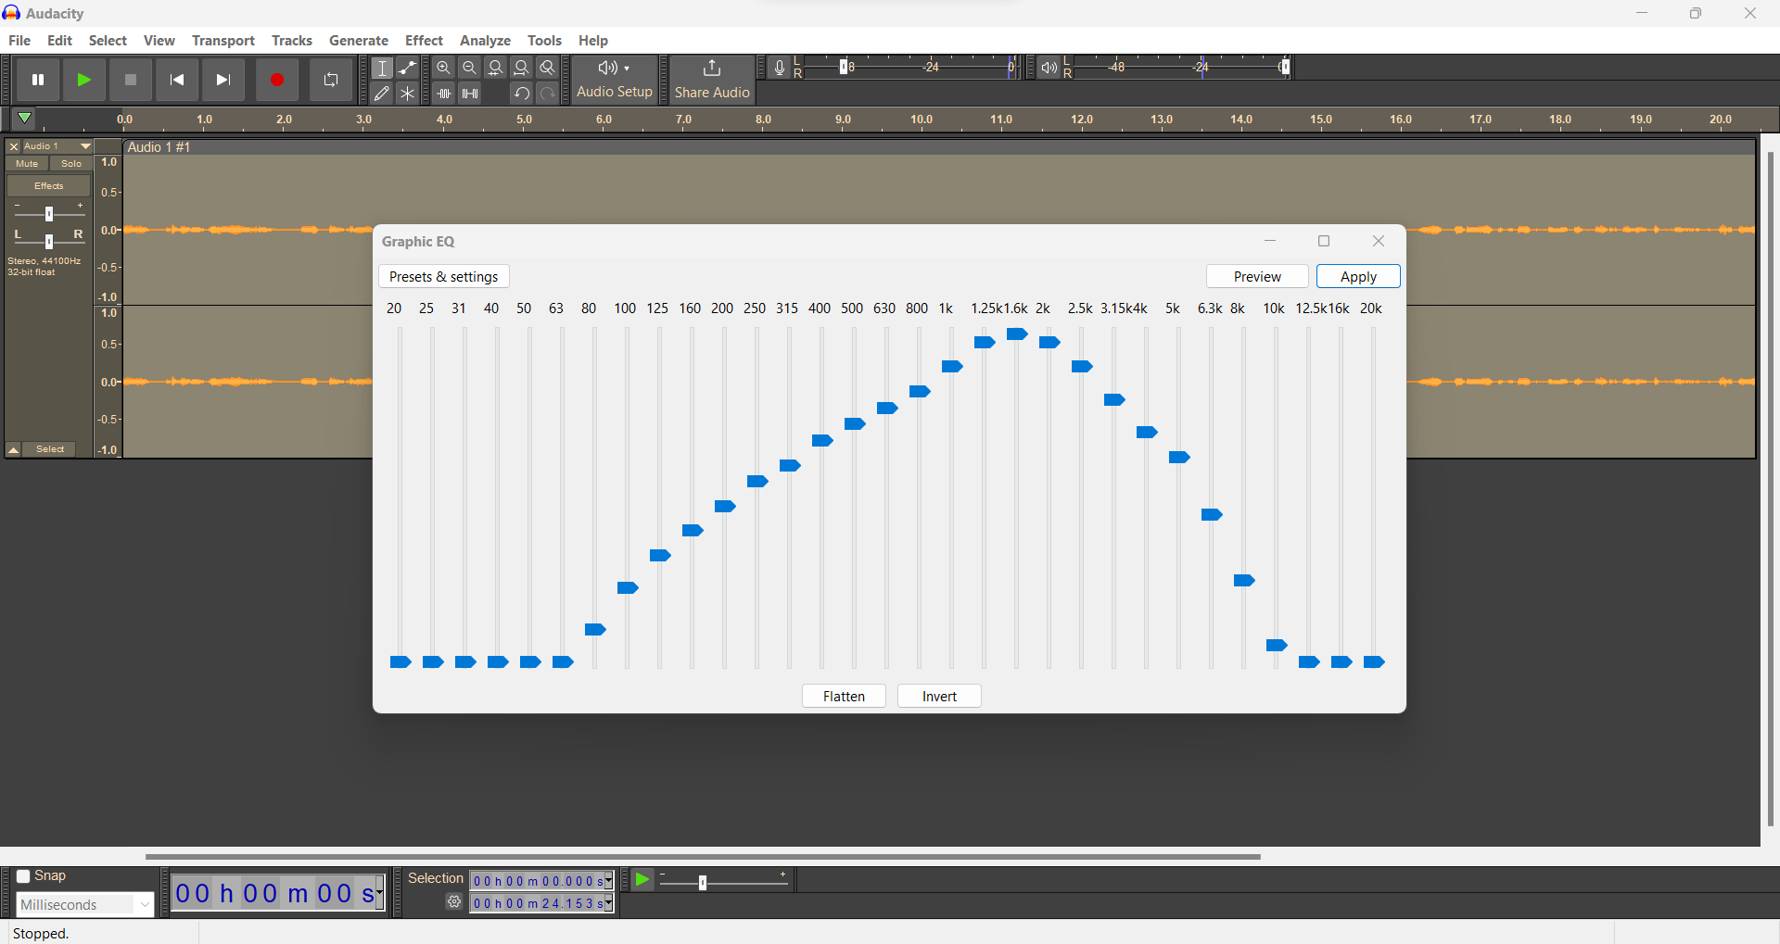
Task: Open the File menu
Action: click(x=19, y=41)
